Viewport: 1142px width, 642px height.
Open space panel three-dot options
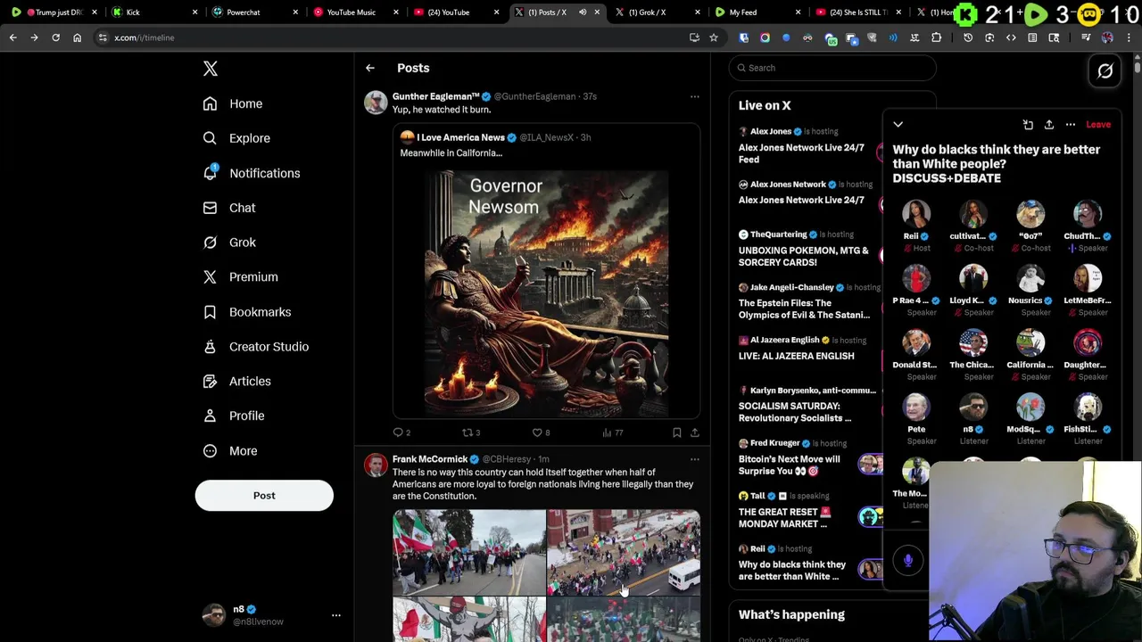coord(1071,125)
